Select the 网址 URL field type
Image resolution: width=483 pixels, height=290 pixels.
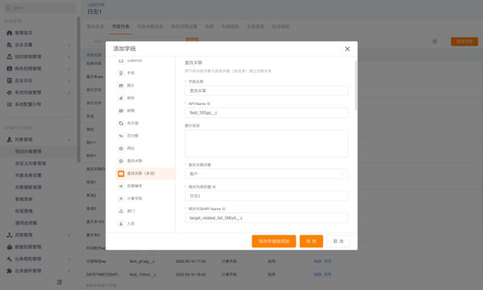point(131,148)
